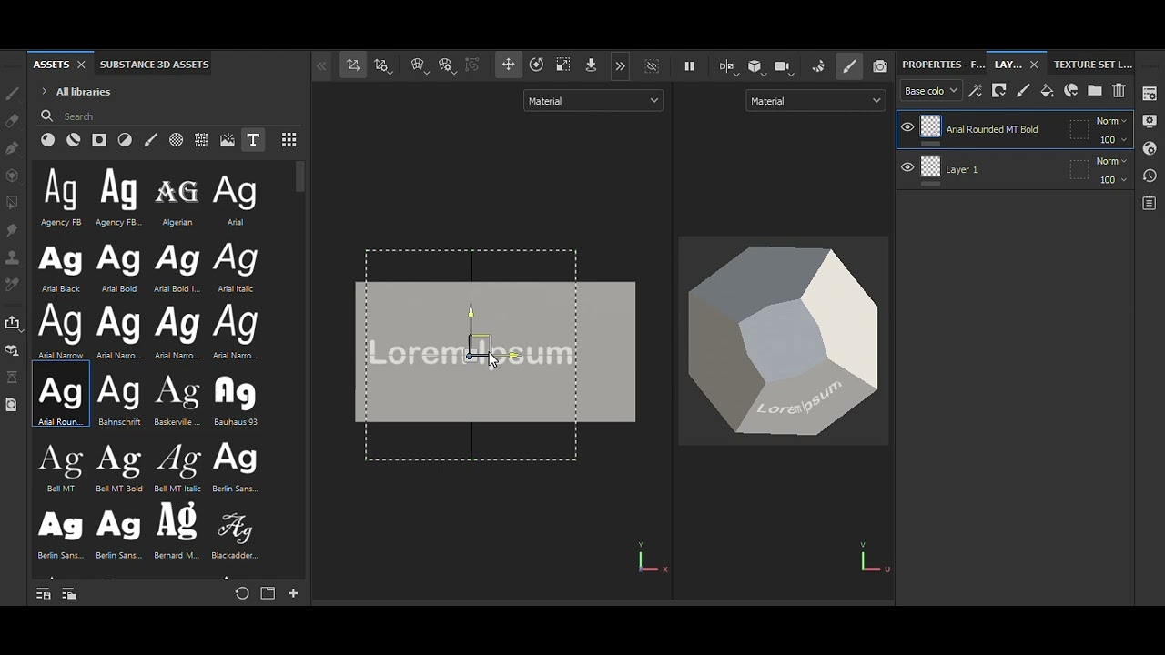Open the transform settings tool dropdown
Image resolution: width=1165 pixels, height=655 pixels.
point(383,65)
